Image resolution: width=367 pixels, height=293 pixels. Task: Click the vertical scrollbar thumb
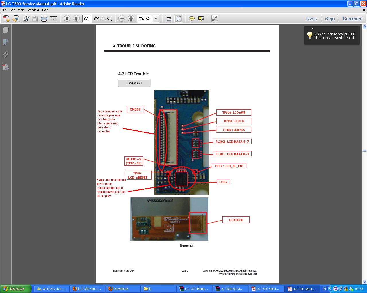click(x=364, y=151)
